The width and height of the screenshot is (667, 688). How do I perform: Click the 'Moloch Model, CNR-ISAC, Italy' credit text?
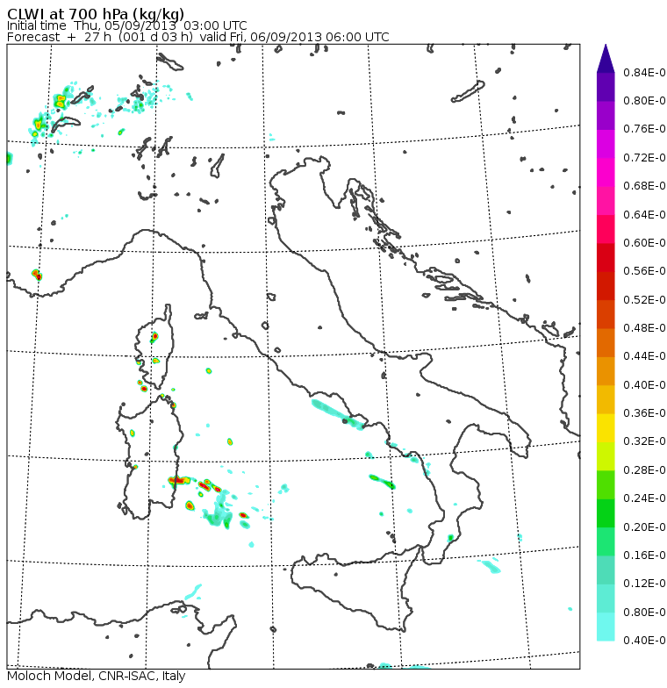(97, 676)
